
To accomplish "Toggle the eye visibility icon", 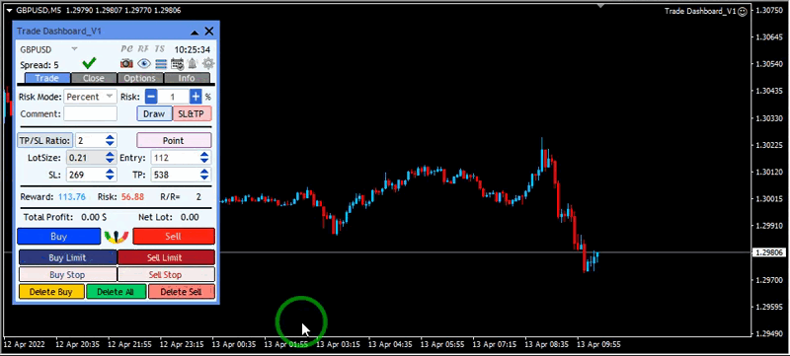I will coord(144,64).
